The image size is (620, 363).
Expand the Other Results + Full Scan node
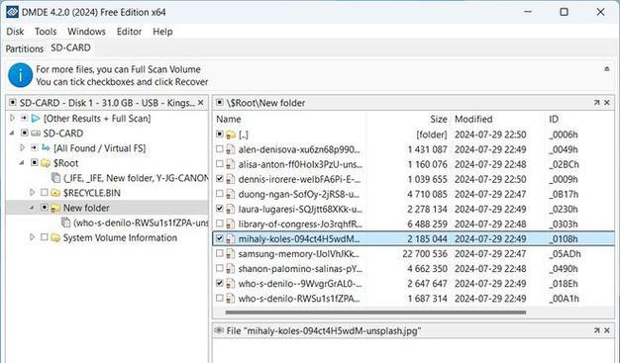tap(12, 118)
